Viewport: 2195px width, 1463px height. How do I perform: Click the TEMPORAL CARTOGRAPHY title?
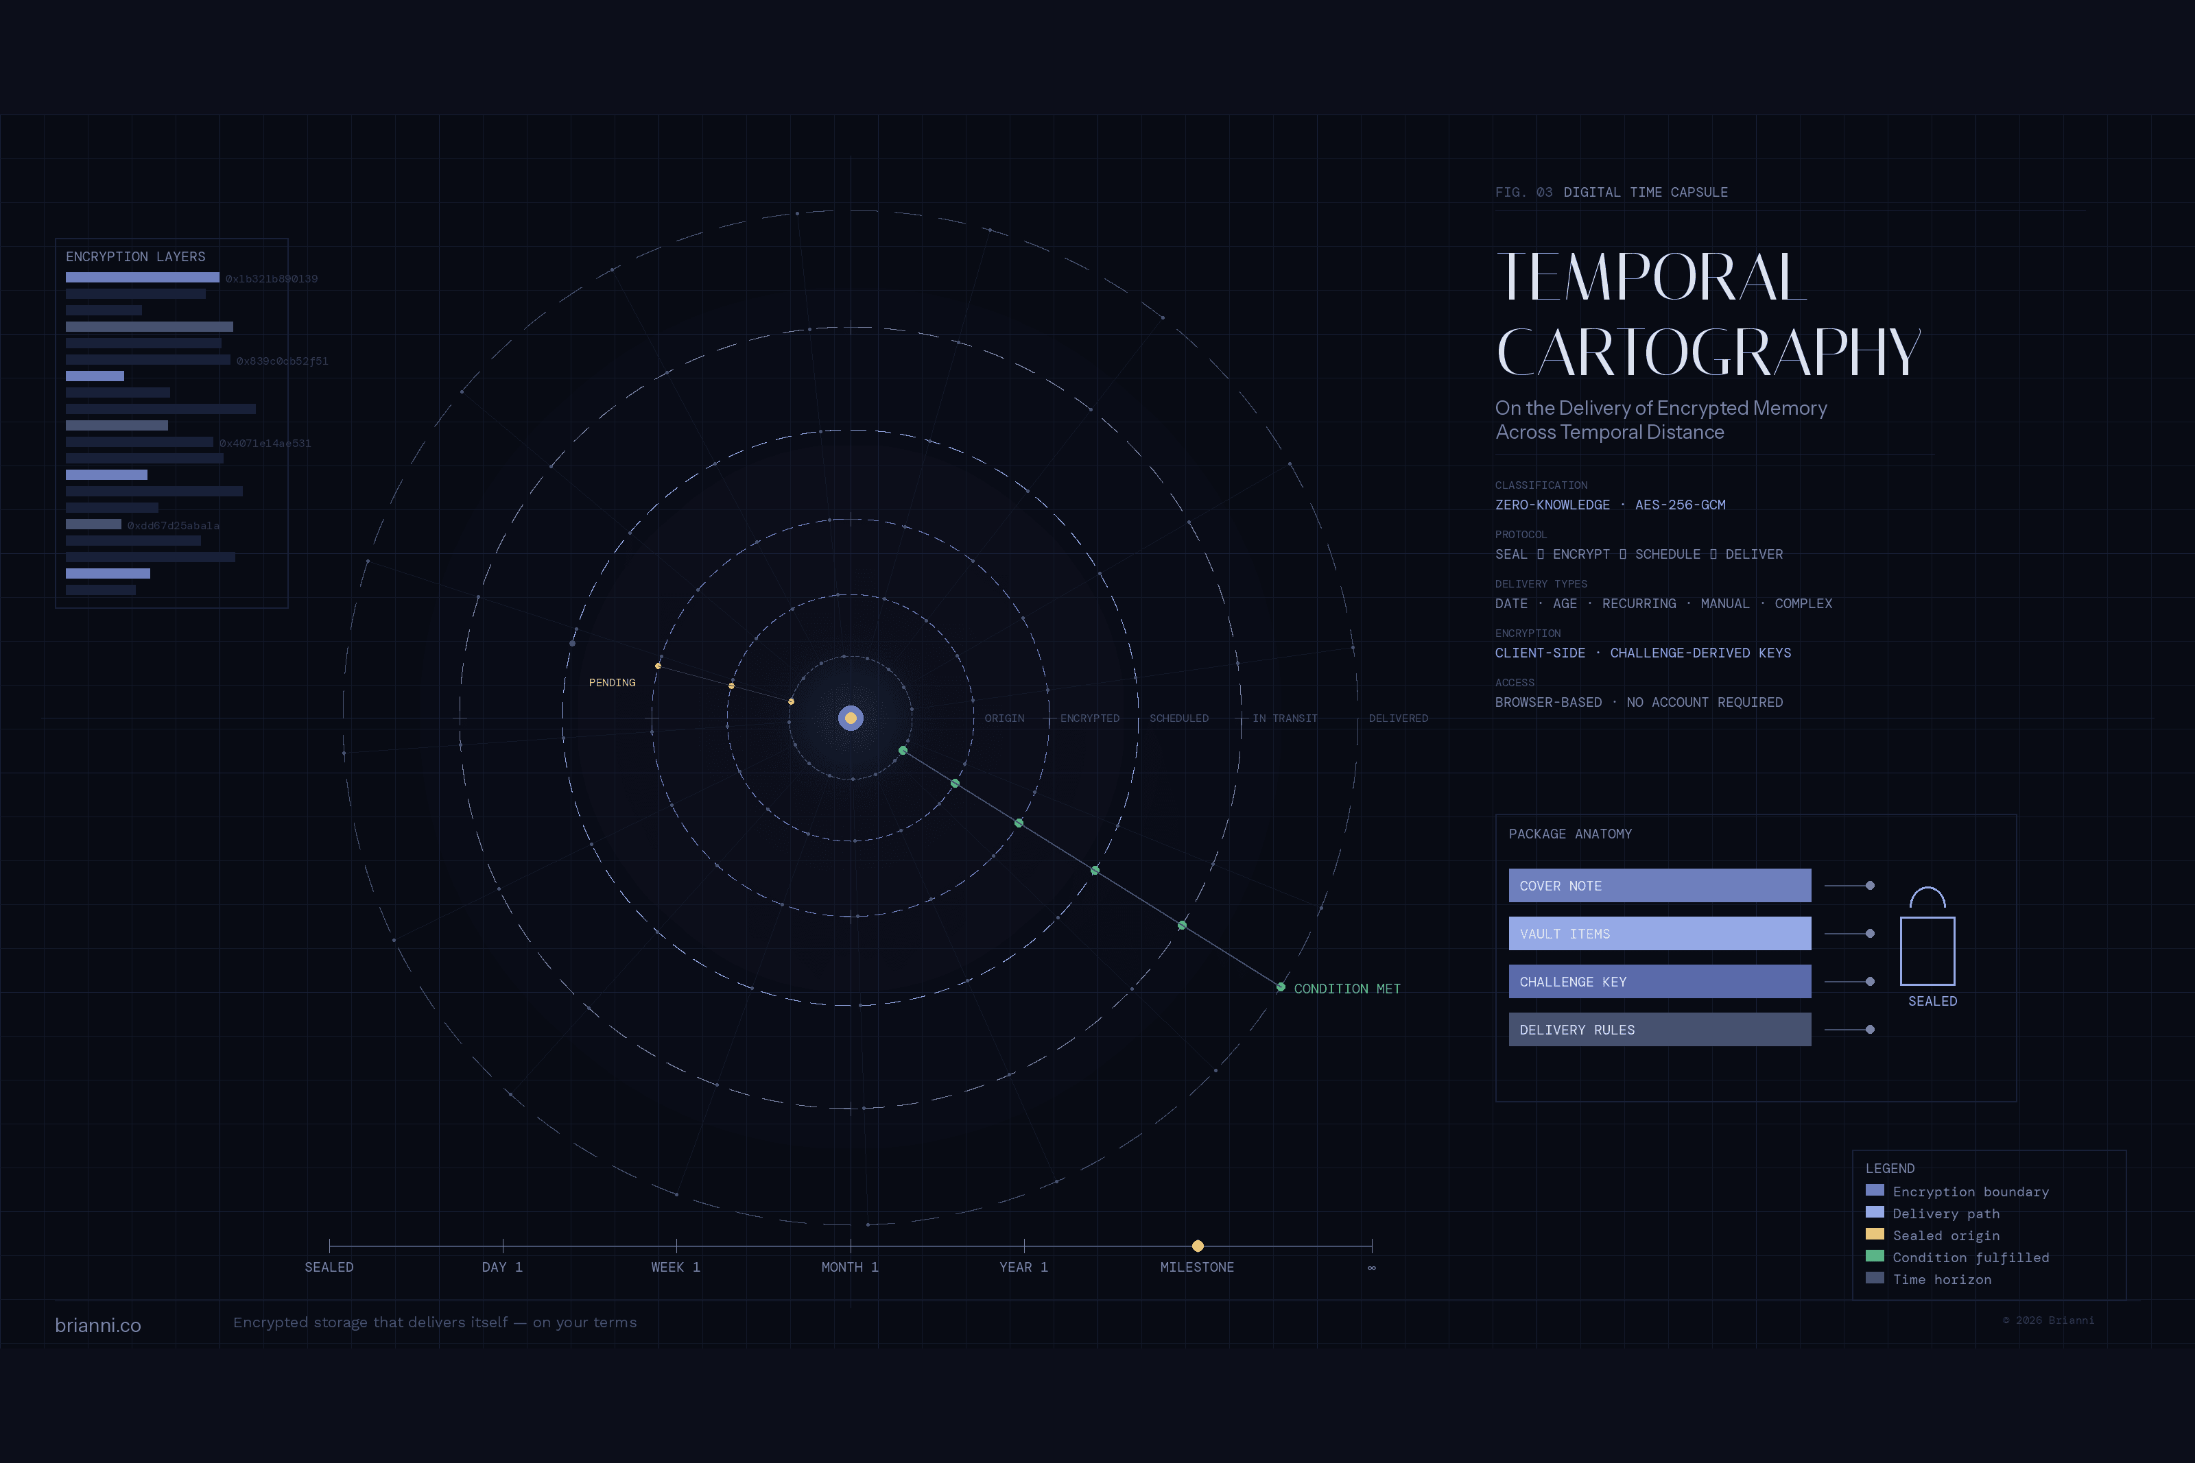[x=1708, y=315]
